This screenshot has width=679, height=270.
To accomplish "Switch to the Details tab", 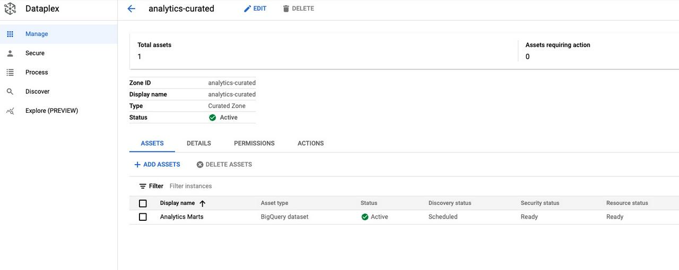I will [198, 143].
